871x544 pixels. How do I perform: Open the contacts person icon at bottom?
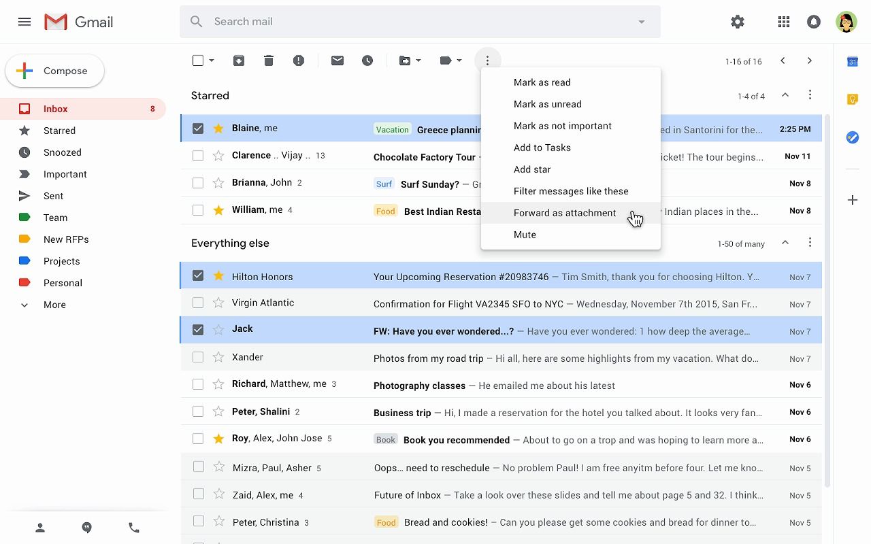40,528
